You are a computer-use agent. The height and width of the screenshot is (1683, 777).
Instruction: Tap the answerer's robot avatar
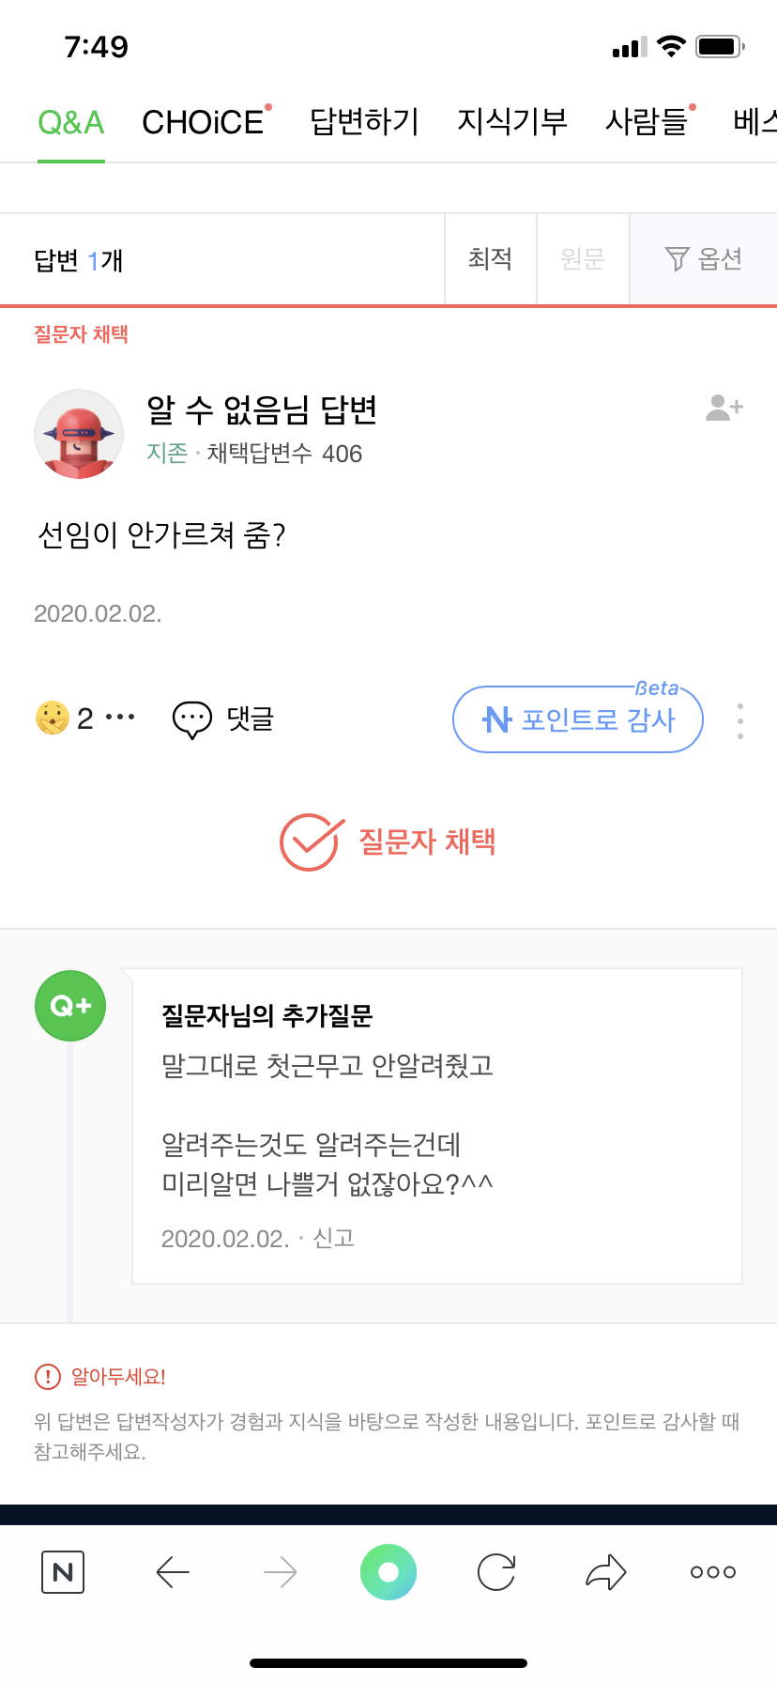coord(79,435)
